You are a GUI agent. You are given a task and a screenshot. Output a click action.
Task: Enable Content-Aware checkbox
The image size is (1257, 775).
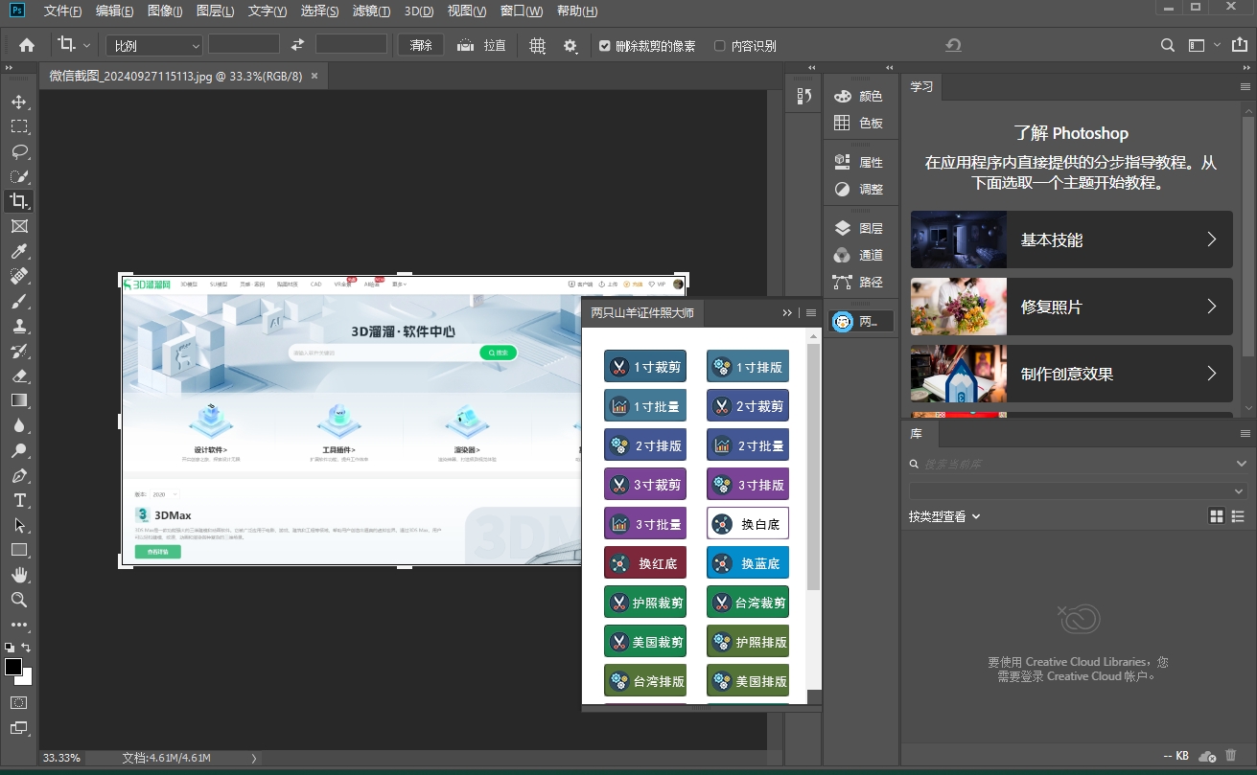click(x=720, y=45)
